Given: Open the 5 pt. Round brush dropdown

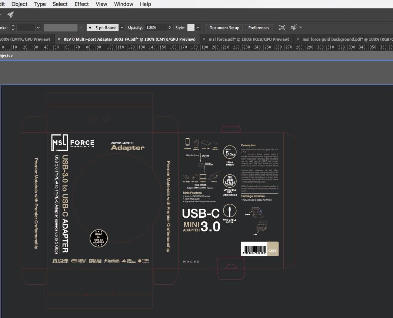Looking at the screenshot, I should (121, 28).
